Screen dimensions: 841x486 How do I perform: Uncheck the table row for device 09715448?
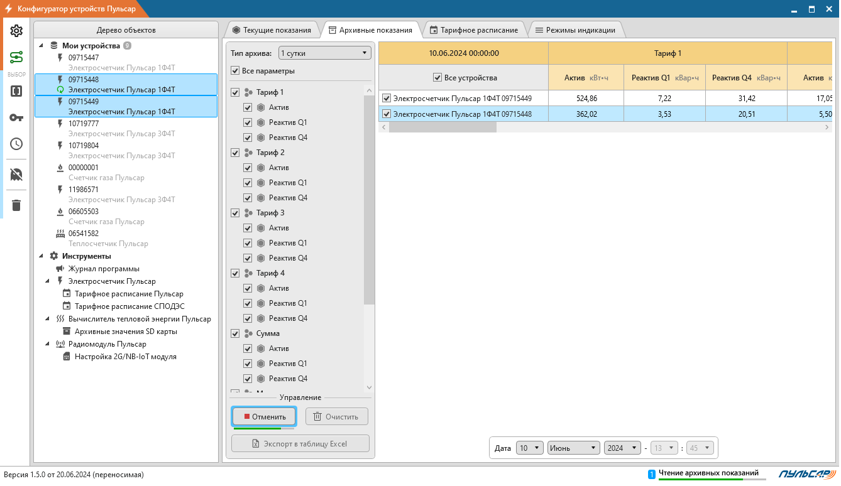click(387, 114)
